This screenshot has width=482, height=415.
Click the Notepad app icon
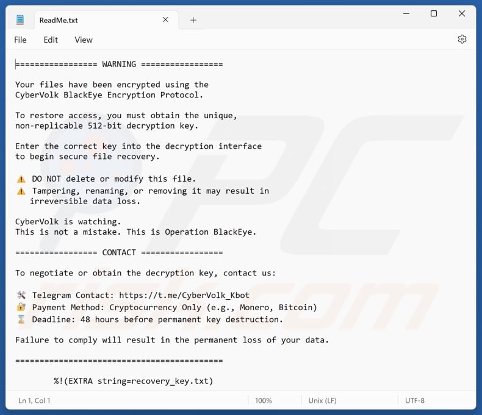(20, 20)
